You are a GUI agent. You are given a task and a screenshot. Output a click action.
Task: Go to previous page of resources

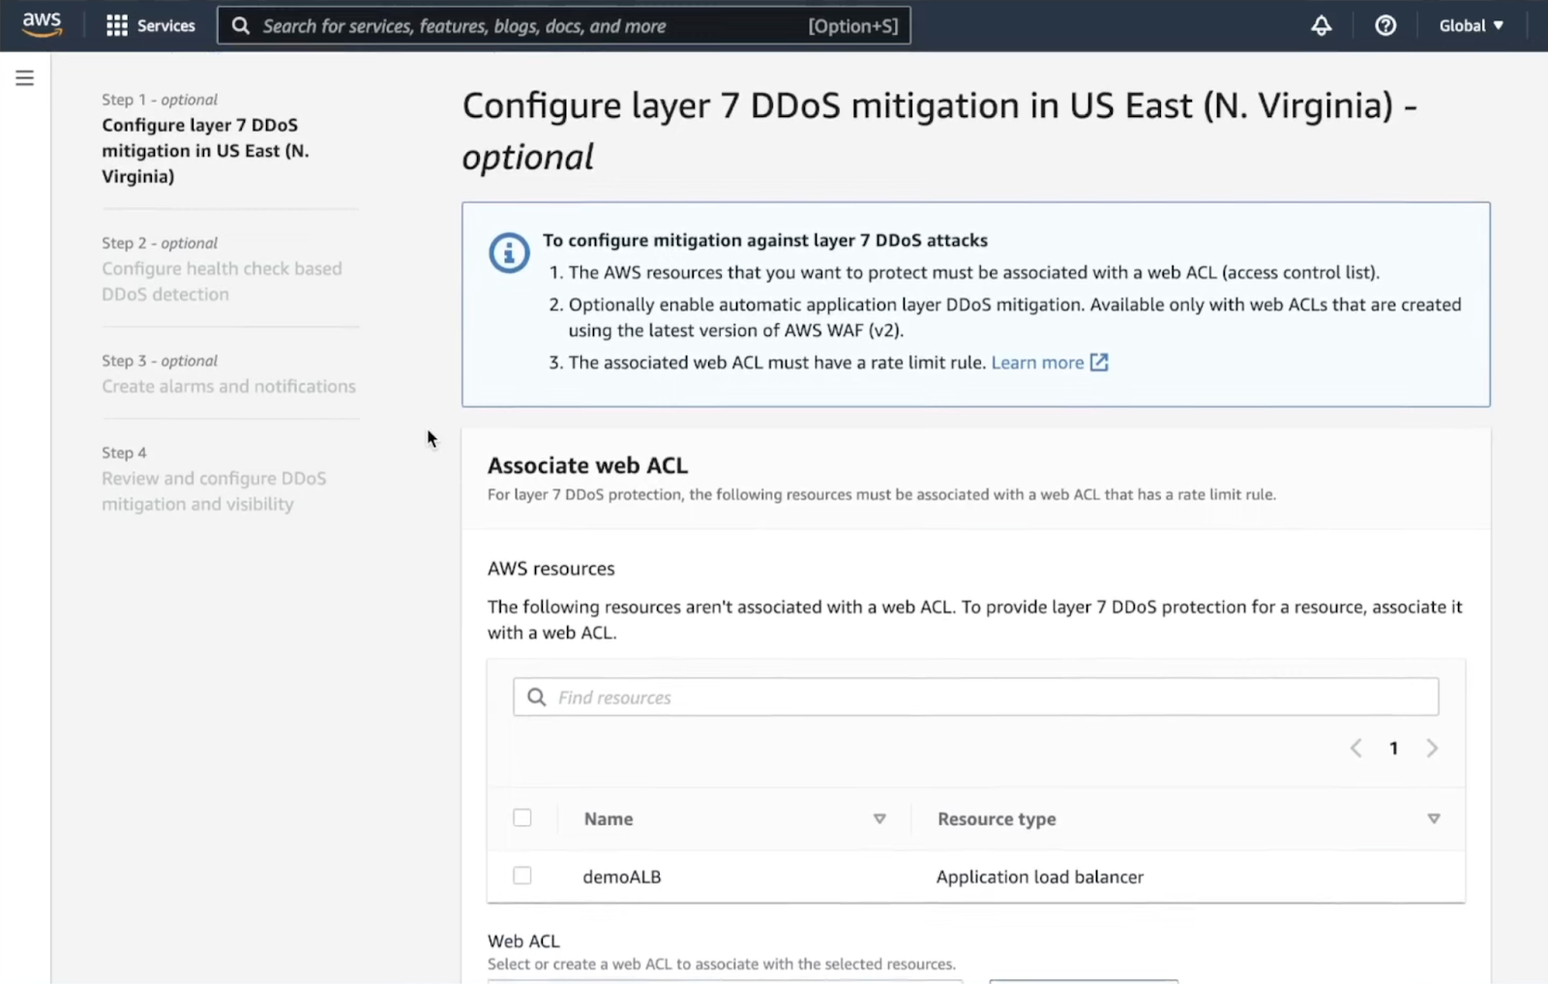pos(1355,748)
